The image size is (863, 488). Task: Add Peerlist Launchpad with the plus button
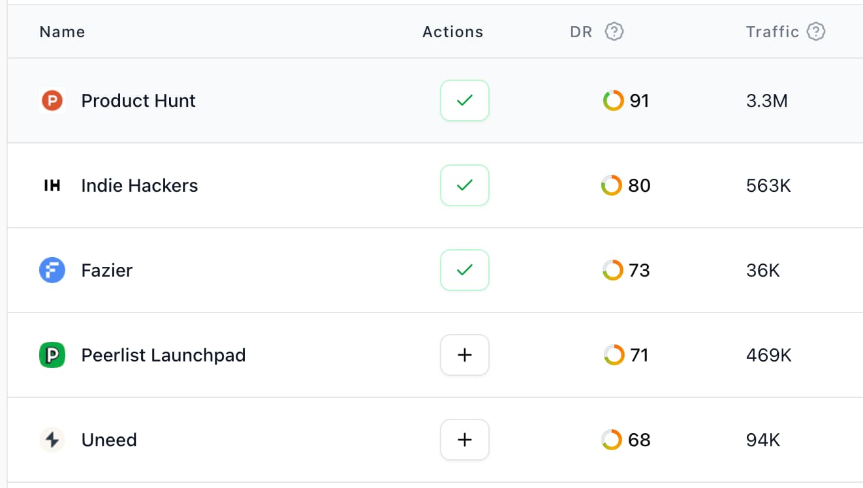(464, 355)
